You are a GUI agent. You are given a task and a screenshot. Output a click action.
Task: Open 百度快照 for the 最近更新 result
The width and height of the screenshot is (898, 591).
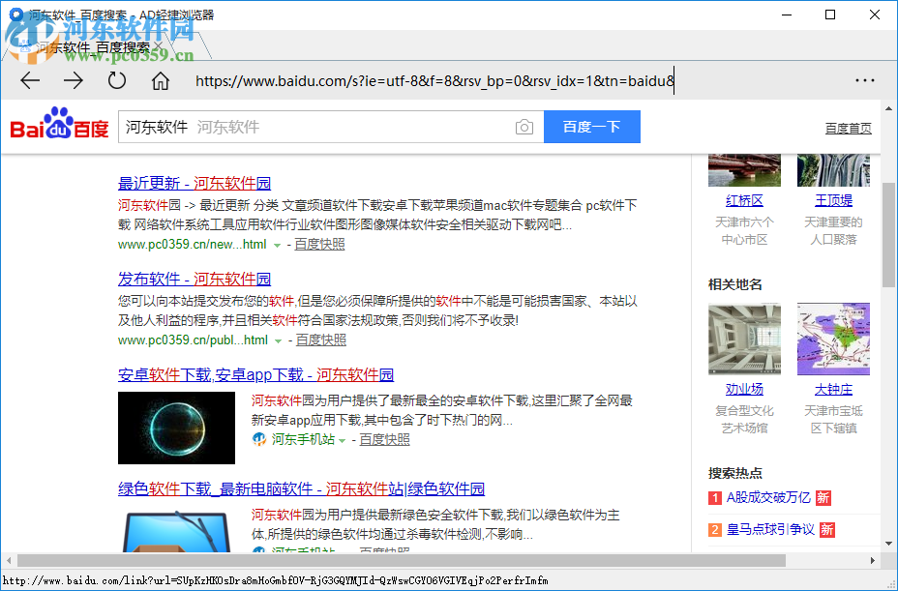click(x=319, y=244)
